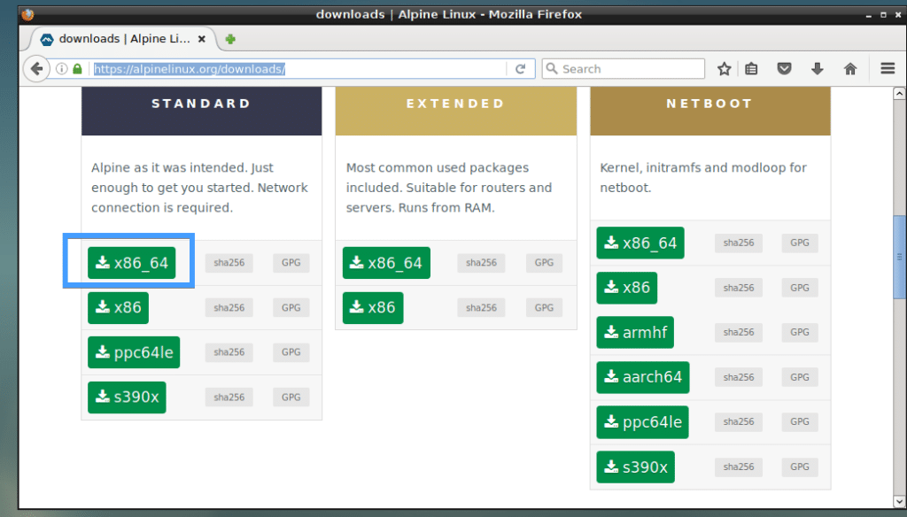Download the Netboot armhf image
Screen dimensions: 907x517
(x=635, y=332)
